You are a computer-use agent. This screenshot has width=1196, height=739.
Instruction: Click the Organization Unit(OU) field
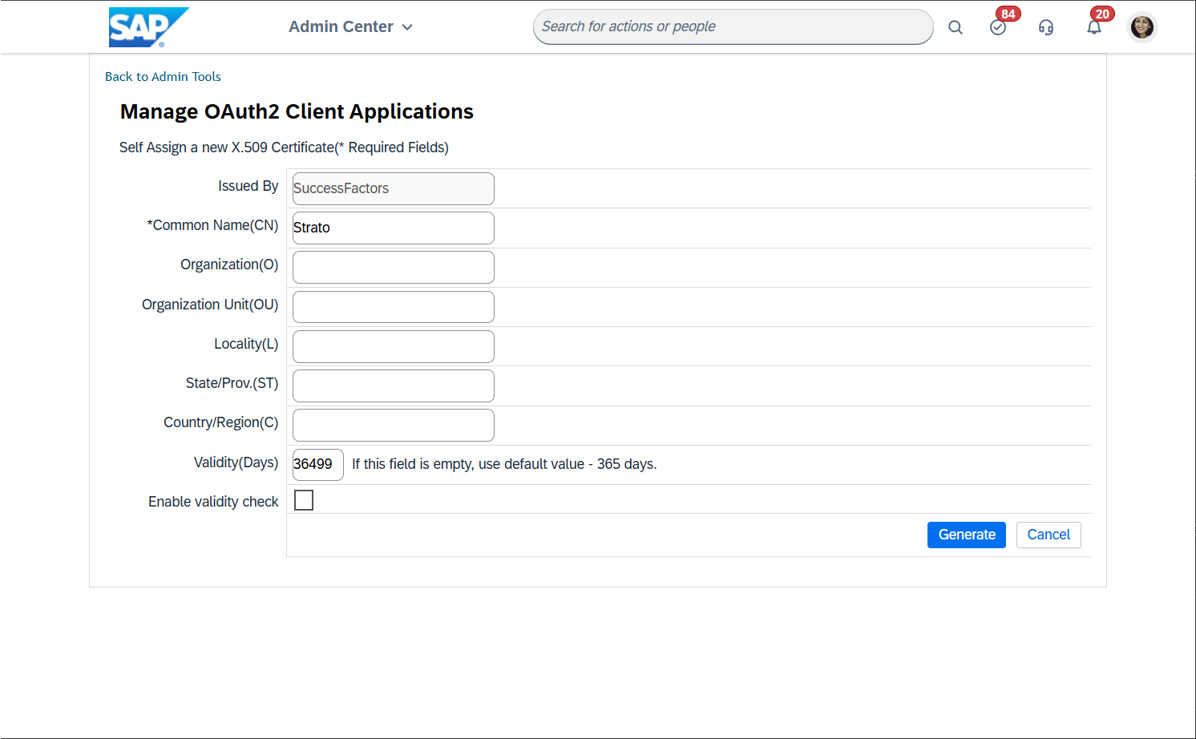click(x=393, y=307)
